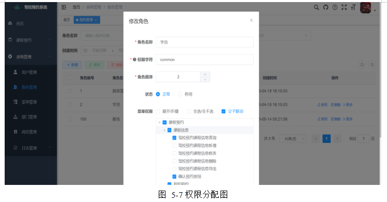
Task: Check 驾校预约课程信息导出 permission
Action: (x=174, y=169)
